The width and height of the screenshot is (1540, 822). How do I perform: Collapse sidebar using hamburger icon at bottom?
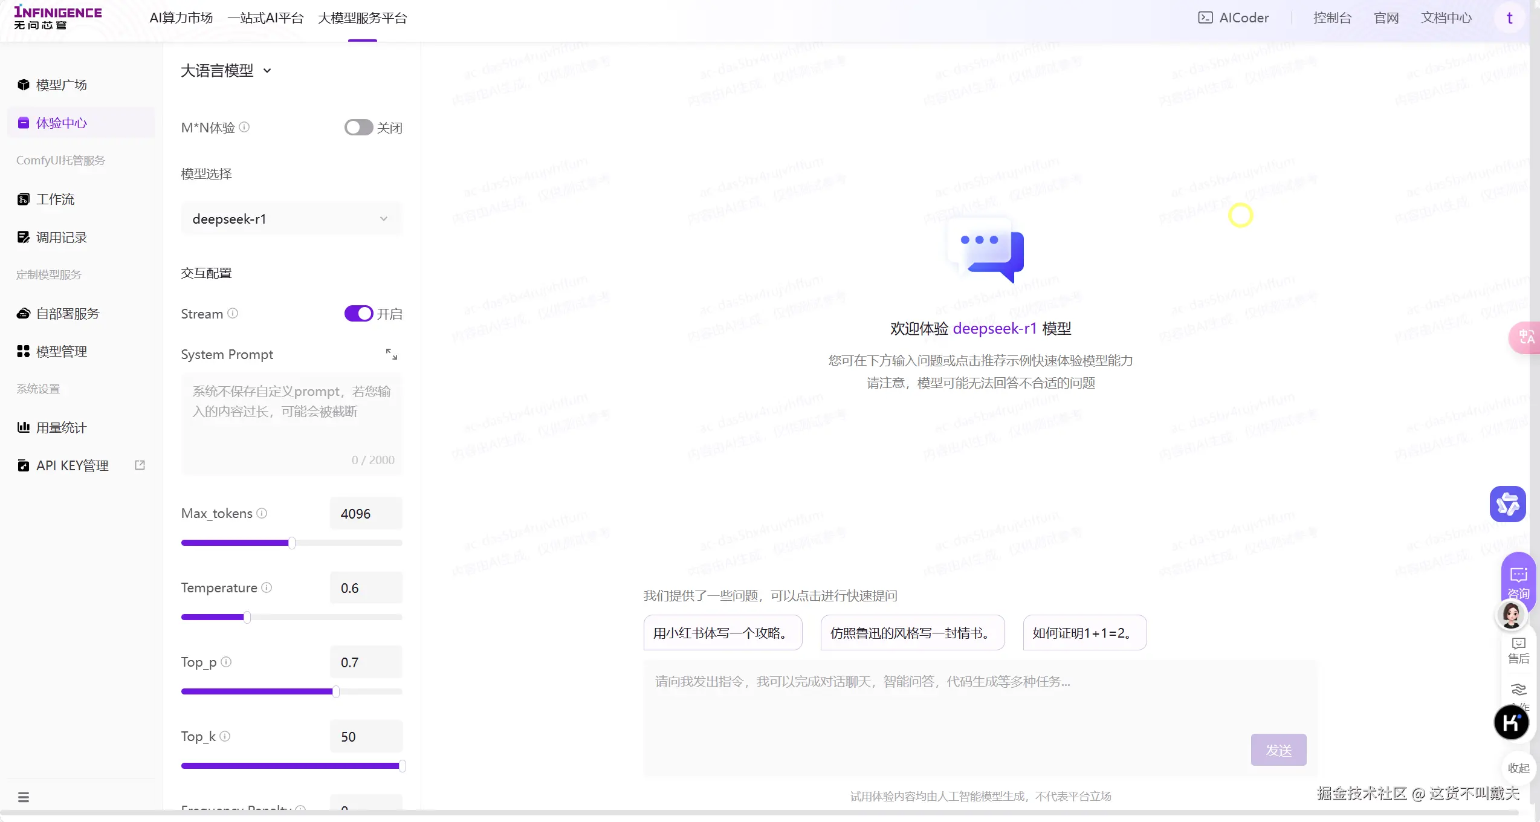(24, 797)
